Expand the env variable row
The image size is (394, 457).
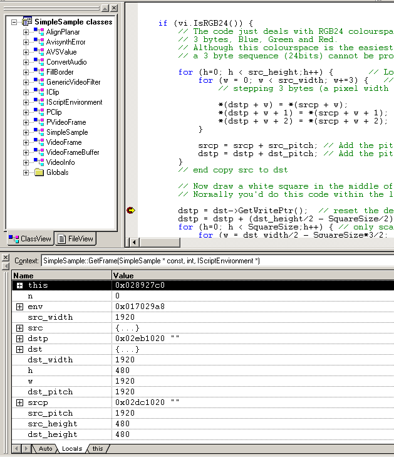tap(19, 307)
